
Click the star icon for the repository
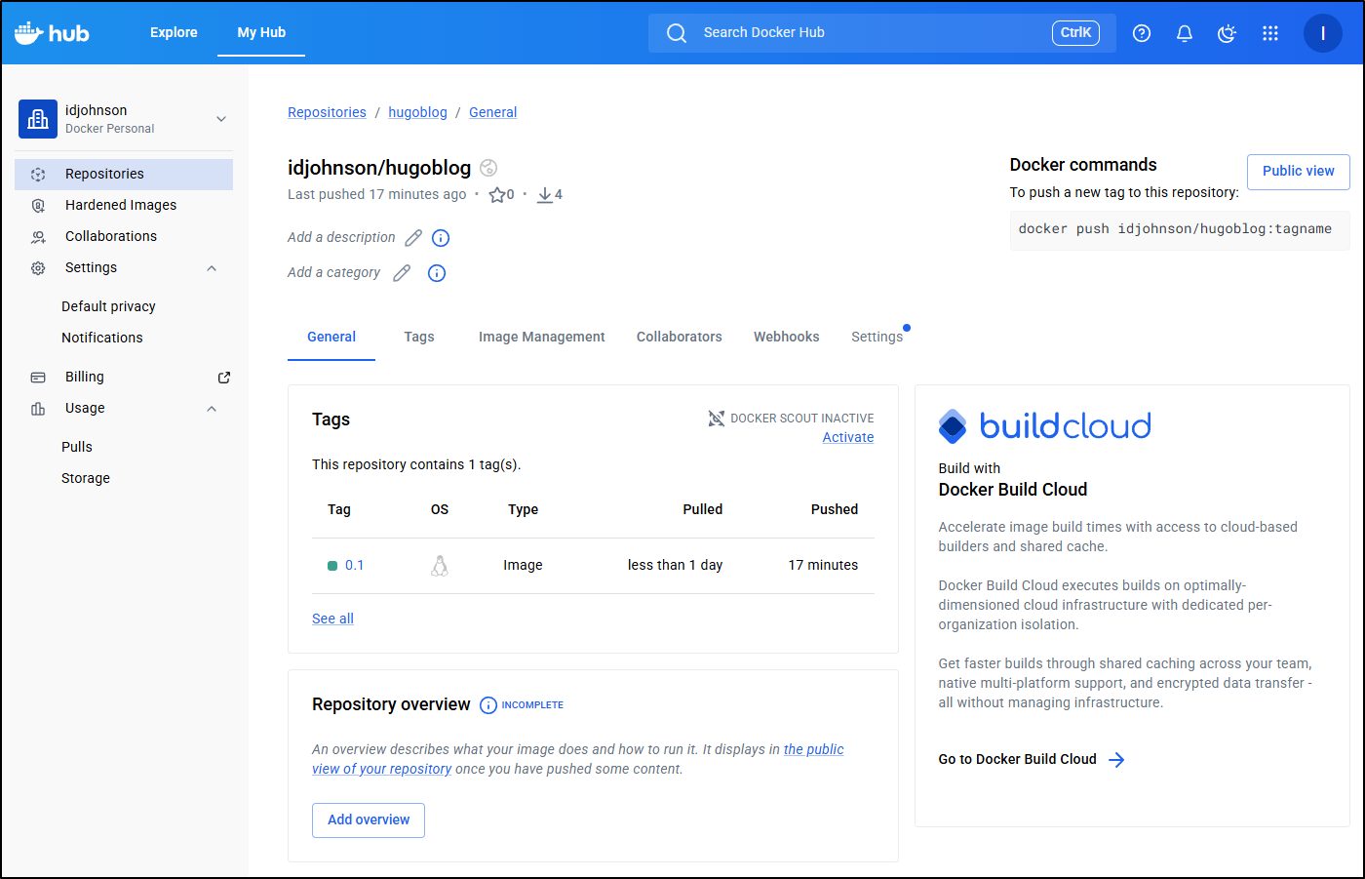point(497,195)
